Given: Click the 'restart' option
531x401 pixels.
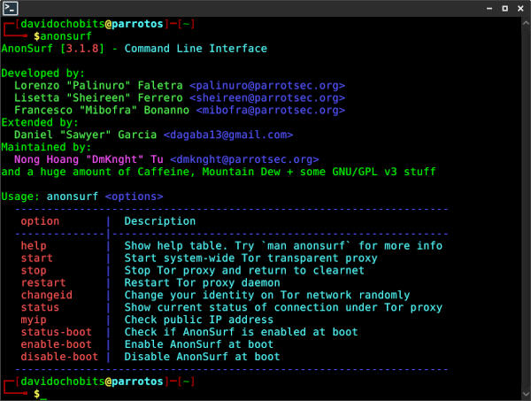Looking at the screenshot, I should [43, 282].
